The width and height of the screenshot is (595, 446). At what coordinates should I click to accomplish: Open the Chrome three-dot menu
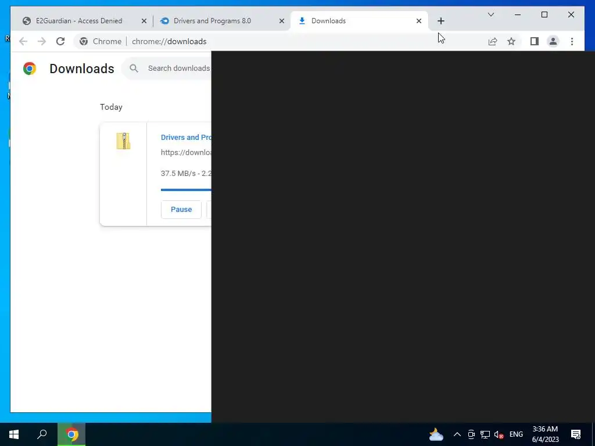572,41
